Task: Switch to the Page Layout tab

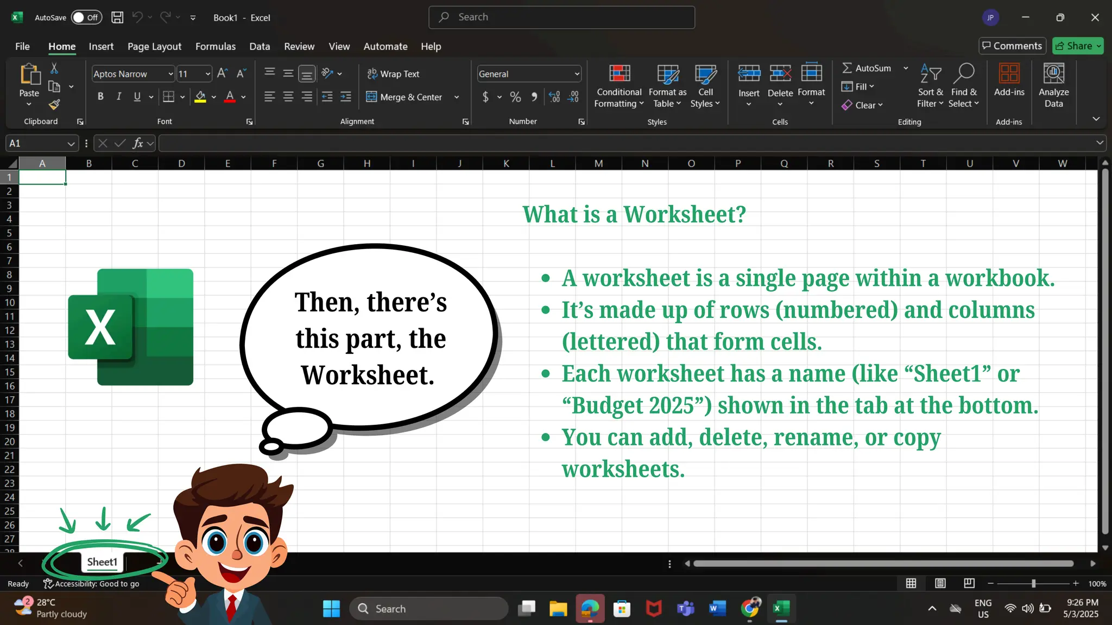Action: pyautogui.click(x=154, y=46)
